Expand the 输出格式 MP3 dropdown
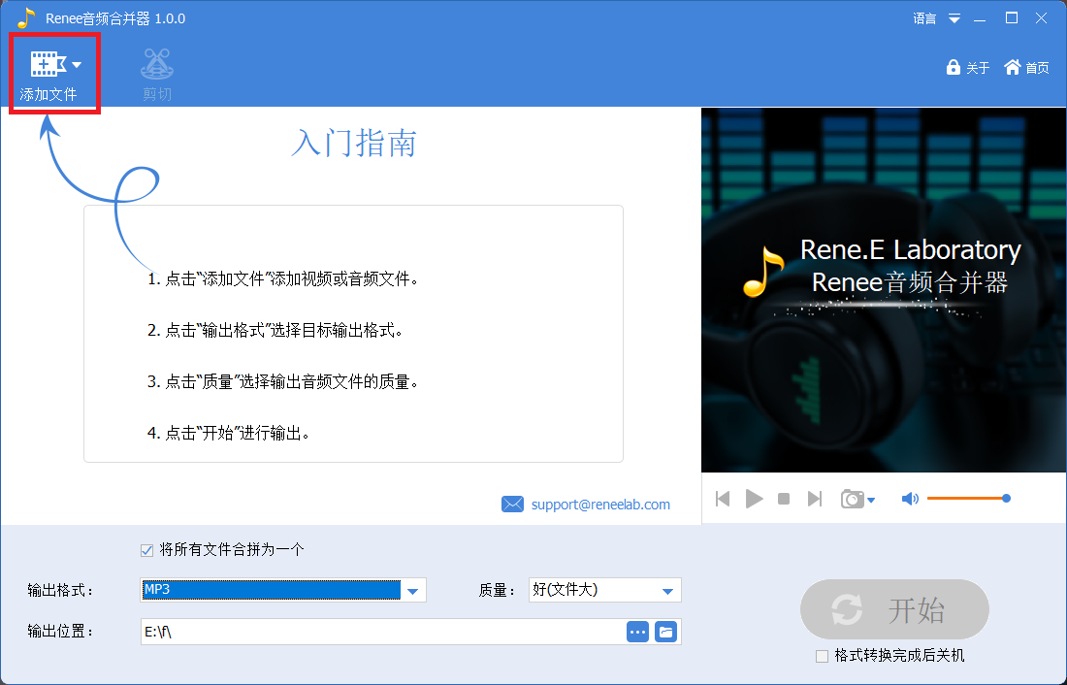Screen dimensions: 1067x685 click(413, 590)
